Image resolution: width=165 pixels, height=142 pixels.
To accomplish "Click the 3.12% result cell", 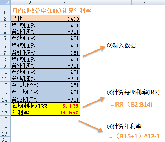I will 65,106.
